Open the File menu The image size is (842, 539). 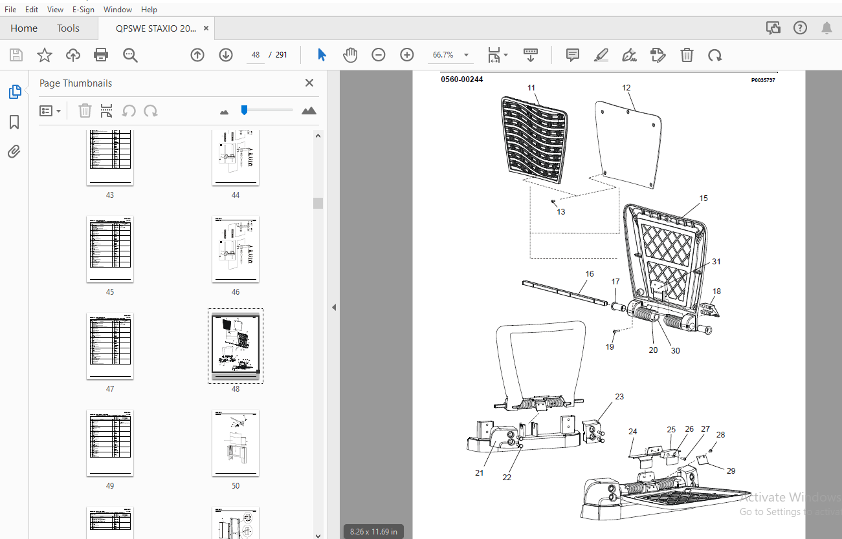click(x=10, y=10)
